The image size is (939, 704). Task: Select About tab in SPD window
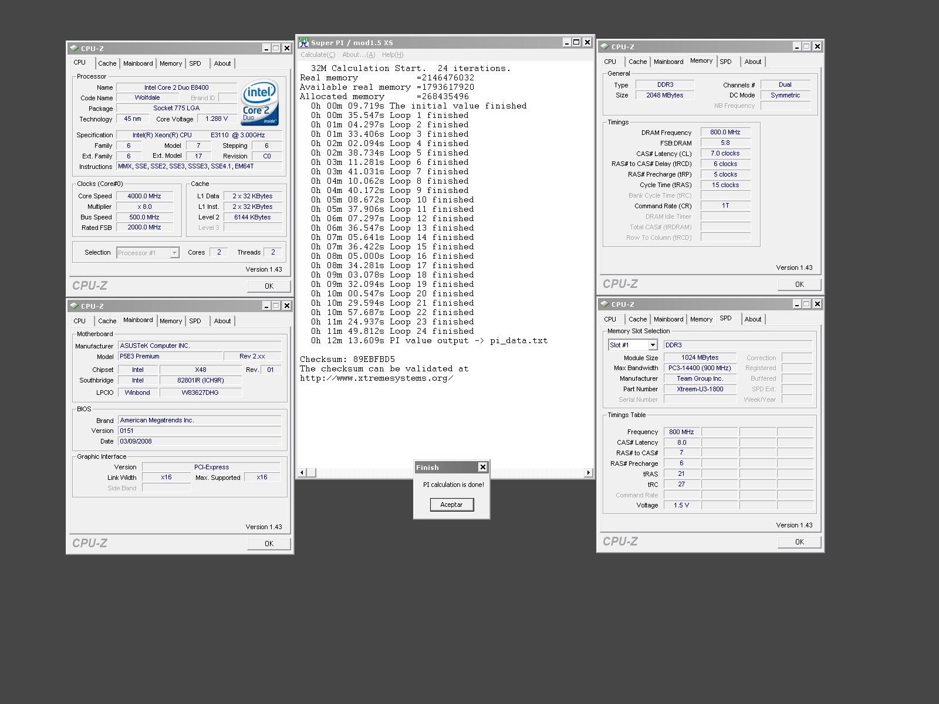pos(753,319)
